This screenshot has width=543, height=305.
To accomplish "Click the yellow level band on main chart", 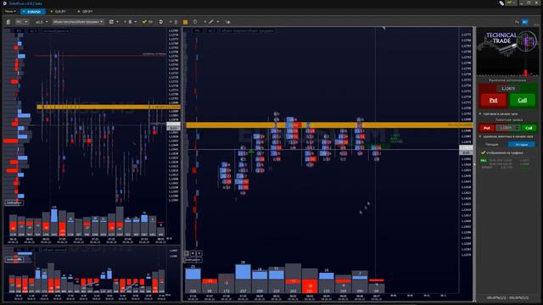I will (329, 125).
